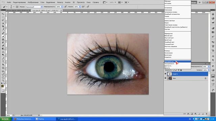Toggle airbrush mode in options bar
Viewport: 216px width, 121px height.
click(x=83, y=7)
